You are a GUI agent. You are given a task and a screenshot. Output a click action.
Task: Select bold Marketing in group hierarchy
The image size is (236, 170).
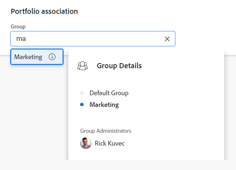click(x=104, y=105)
